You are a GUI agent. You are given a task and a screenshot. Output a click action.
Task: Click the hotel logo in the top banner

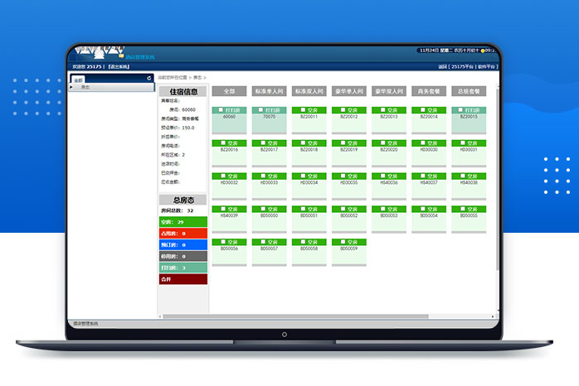tap(100, 52)
